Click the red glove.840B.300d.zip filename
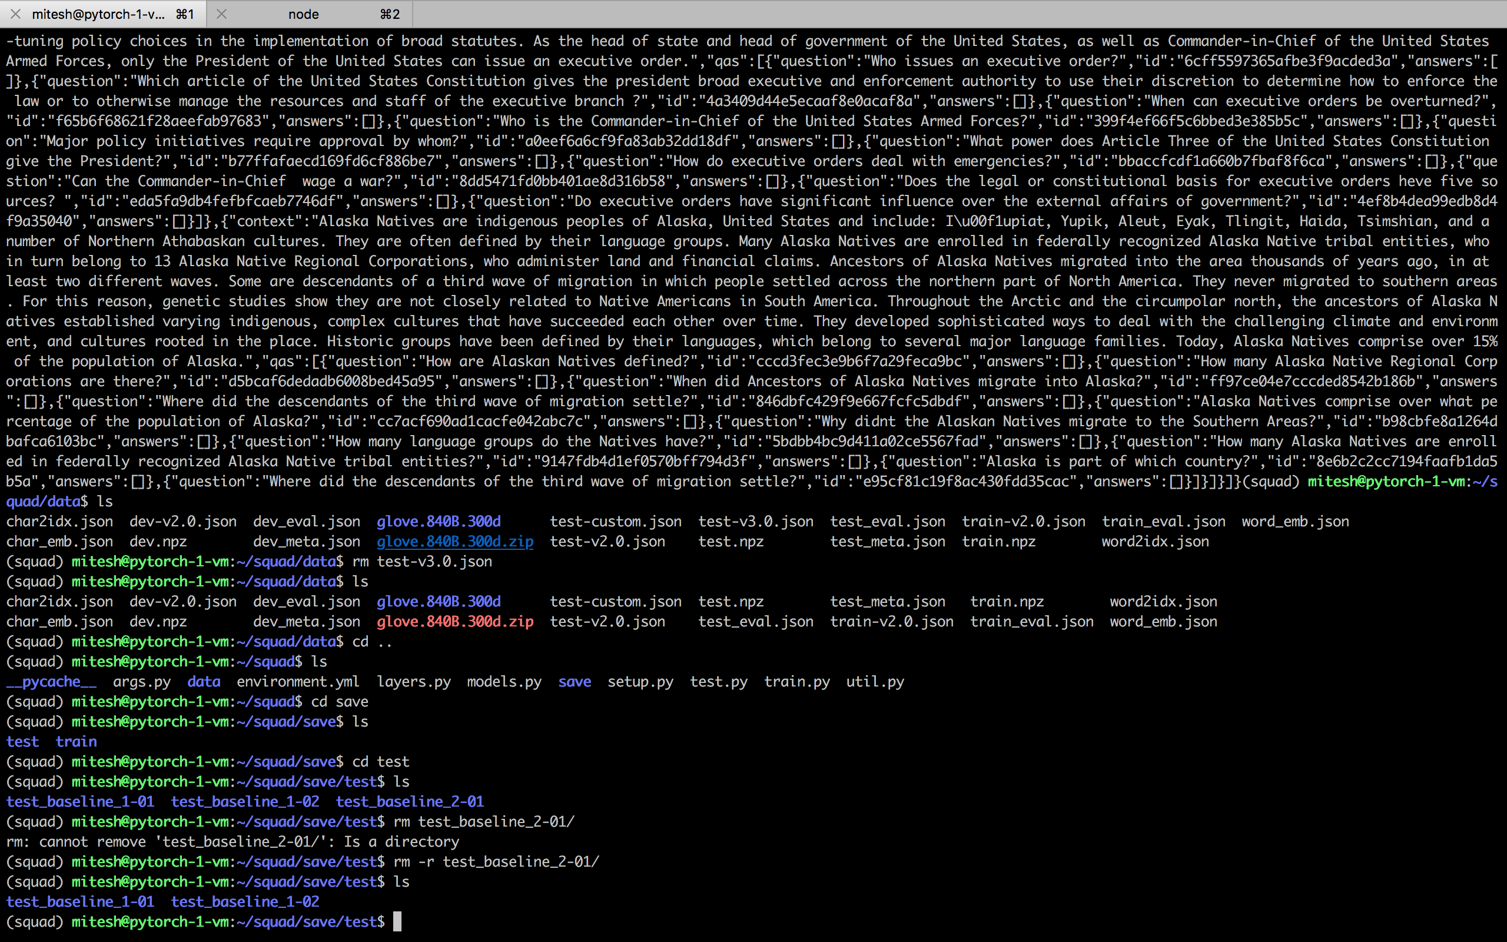Viewport: 1507px width, 942px height. click(x=454, y=621)
